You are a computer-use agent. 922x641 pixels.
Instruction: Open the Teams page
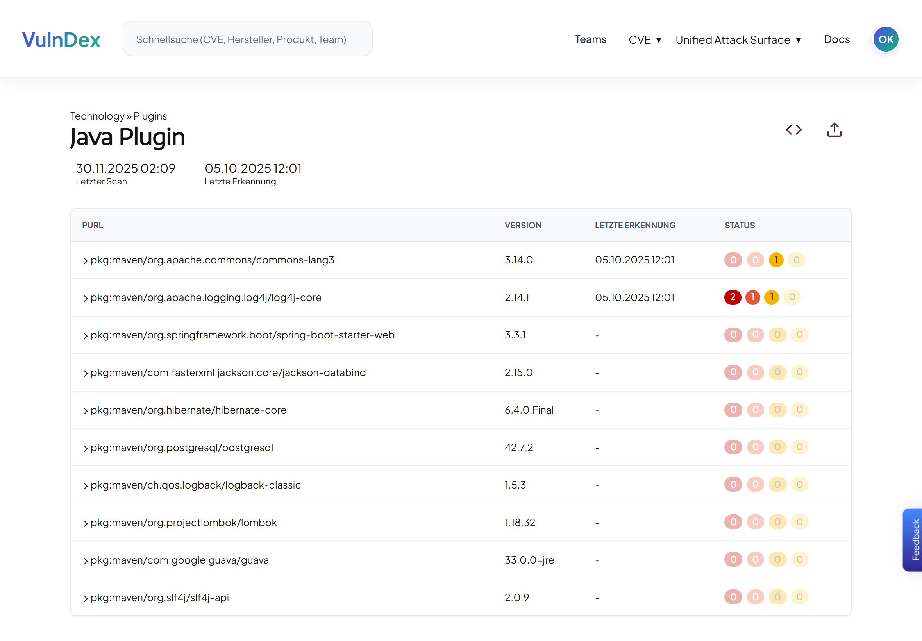pyautogui.click(x=590, y=39)
